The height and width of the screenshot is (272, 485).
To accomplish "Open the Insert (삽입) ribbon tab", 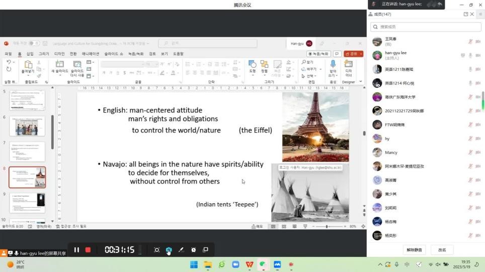I will pos(30,54).
